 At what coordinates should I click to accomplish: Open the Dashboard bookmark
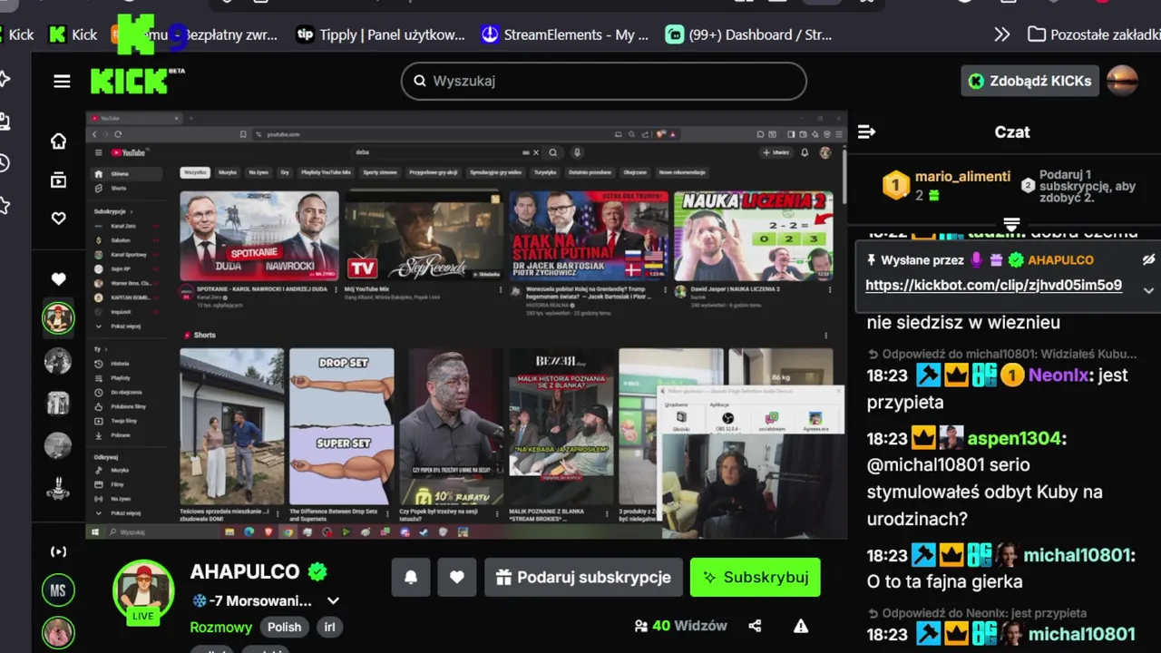point(749,34)
